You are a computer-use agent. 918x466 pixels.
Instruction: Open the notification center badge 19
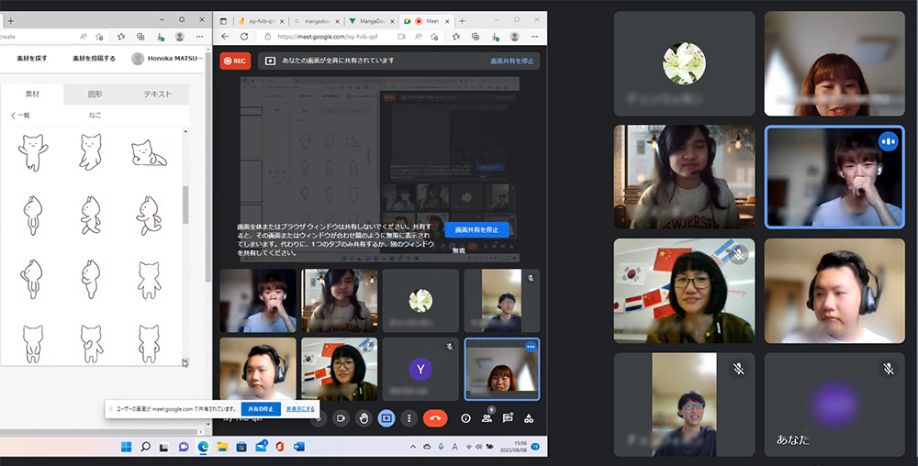[535, 447]
